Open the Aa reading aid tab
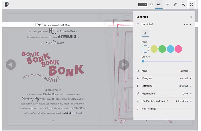201x131 pixels. [x=159, y=4]
